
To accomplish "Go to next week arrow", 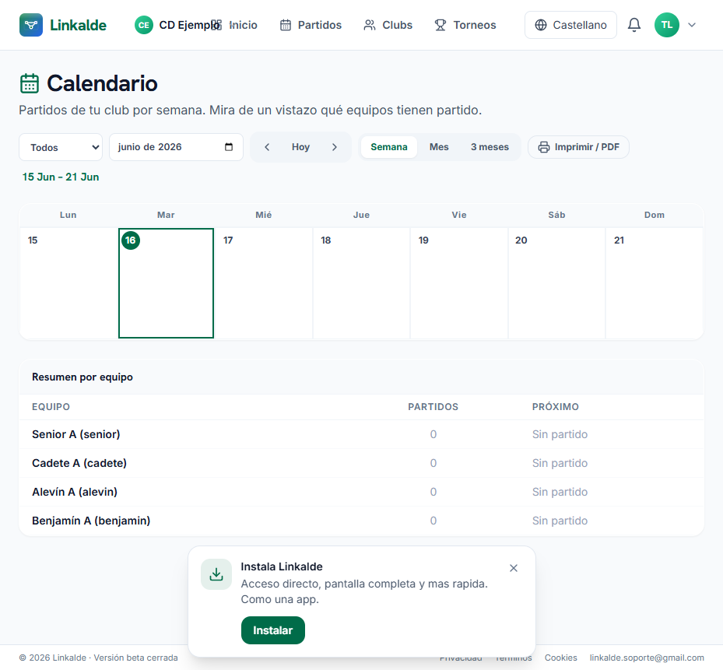I will [335, 147].
